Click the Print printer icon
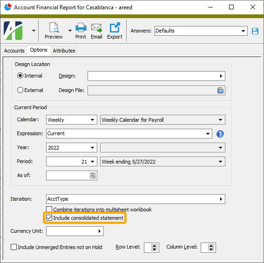The width and height of the screenshot is (264, 263). pos(81,27)
